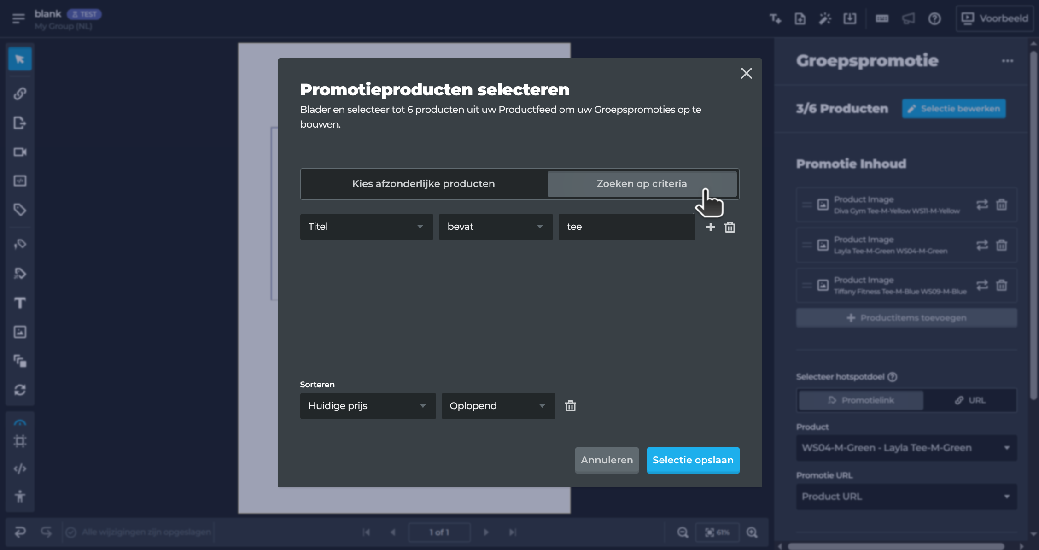Swap the Diva Gym Tee product image
Image resolution: width=1039 pixels, height=550 pixels.
[982, 205]
